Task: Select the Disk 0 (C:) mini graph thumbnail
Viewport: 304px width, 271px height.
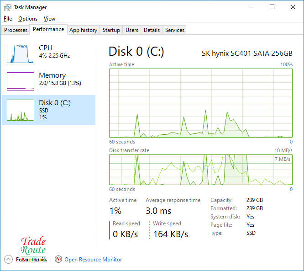Action: (21, 110)
